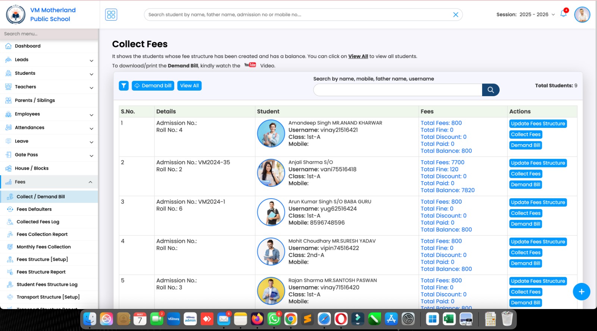Launch Google Chrome from the dock
The width and height of the screenshot is (597, 331).
tap(291, 319)
